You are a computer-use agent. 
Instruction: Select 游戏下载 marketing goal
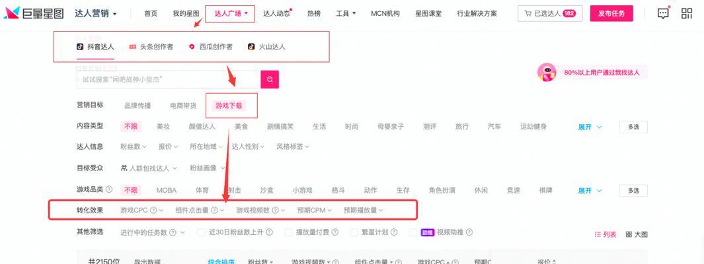(229, 106)
